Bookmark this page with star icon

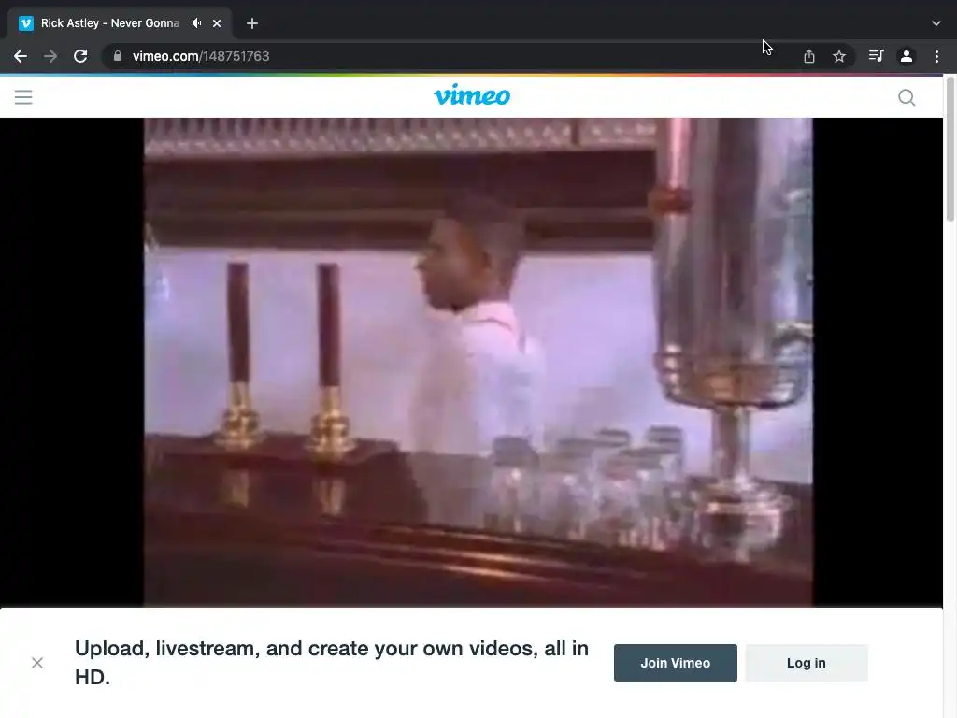[839, 56]
